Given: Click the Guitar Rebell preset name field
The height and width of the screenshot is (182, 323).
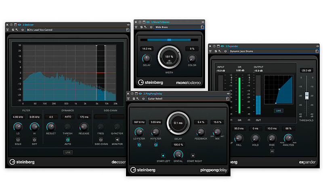Looking at the screenshot, I should [186, 98].
